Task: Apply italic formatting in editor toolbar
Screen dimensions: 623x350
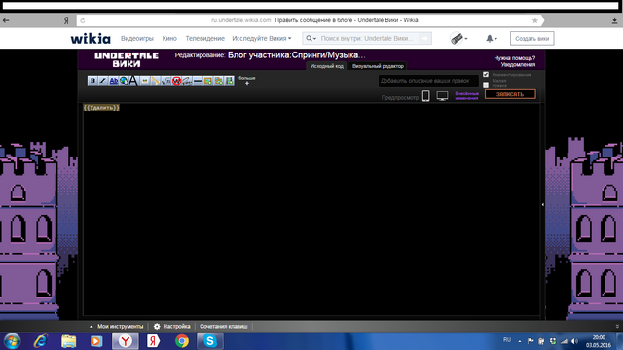Action: (x=103, y=81)
